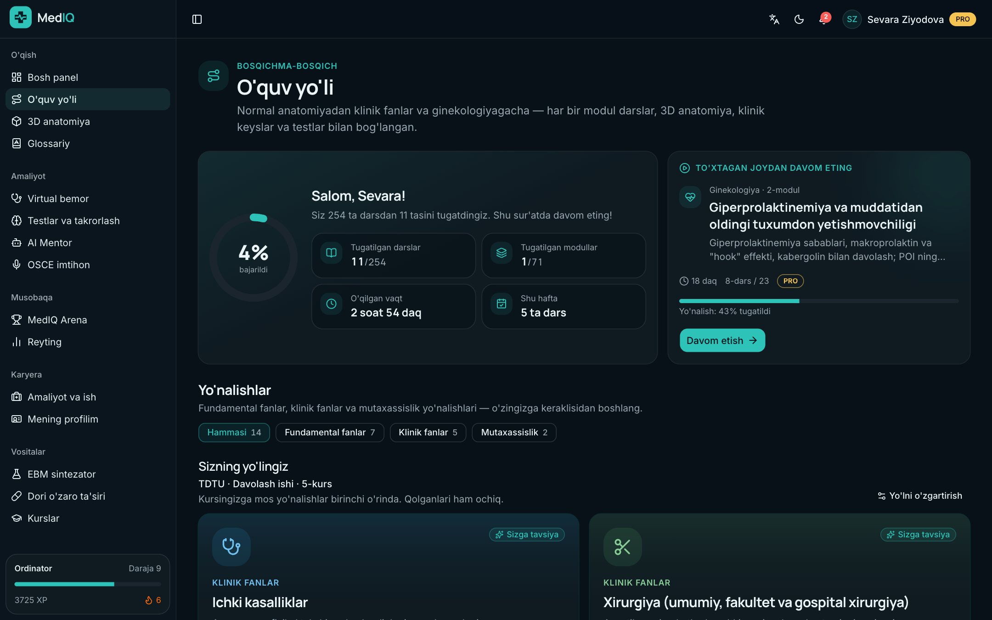The height and width of the screenshot is (620, 992).
Task: Click the MedIQ logo icon
Action: pyautogui.click(x=21, y=17)
